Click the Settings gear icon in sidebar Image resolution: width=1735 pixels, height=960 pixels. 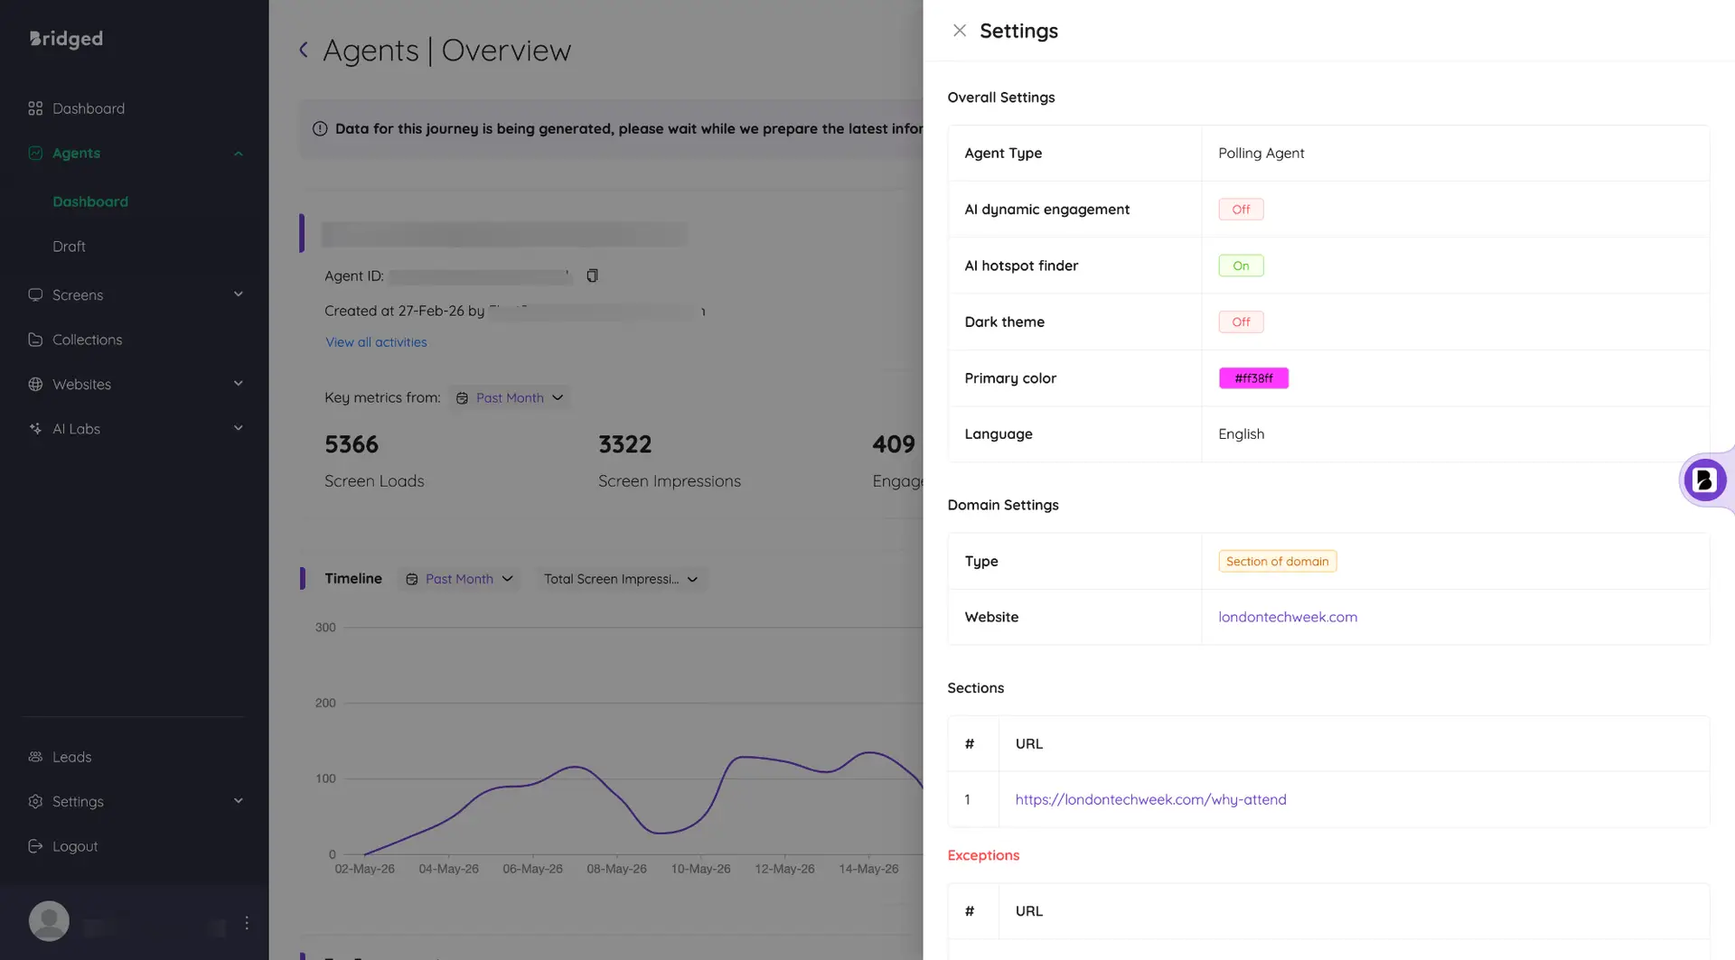point(35,802)
